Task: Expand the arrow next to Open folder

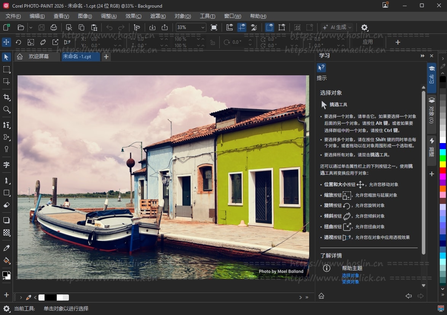Action: (31, 27)
